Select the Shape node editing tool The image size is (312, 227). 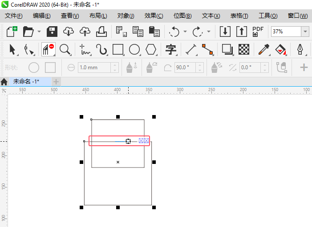click(x=29, y=49)
